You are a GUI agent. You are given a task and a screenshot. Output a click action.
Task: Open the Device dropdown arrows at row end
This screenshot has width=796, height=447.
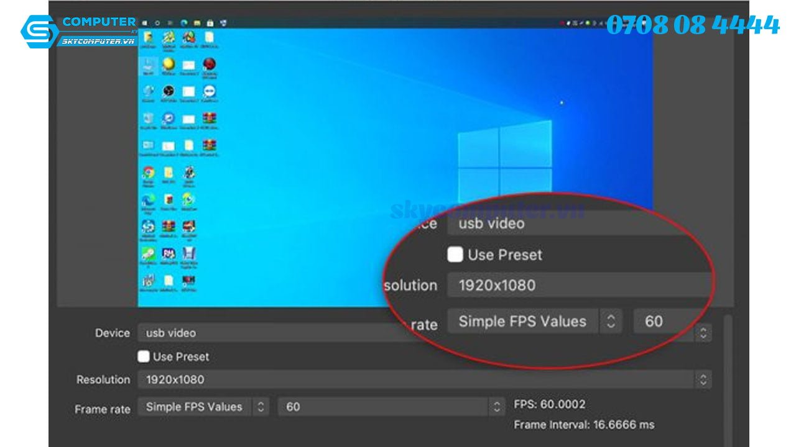tap(703, 333)
